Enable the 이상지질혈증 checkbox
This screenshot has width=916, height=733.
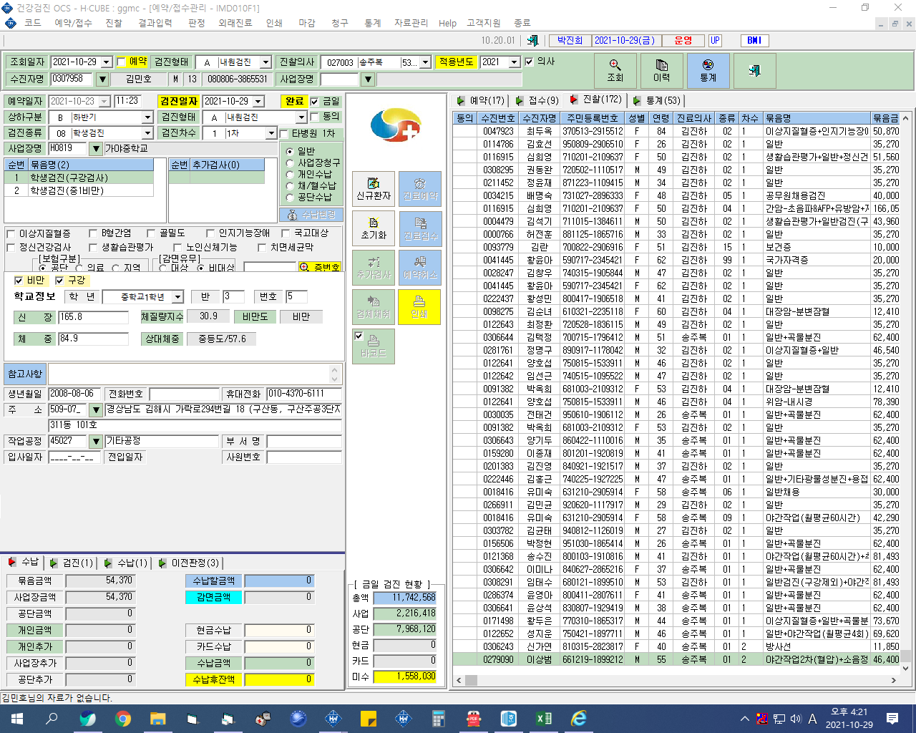[11, 233]
